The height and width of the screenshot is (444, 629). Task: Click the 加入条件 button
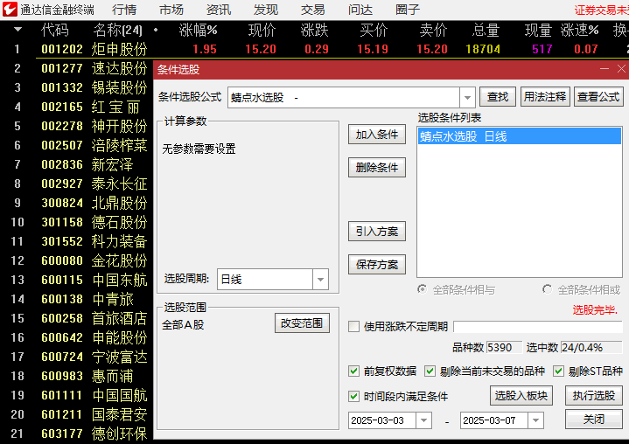377,135
